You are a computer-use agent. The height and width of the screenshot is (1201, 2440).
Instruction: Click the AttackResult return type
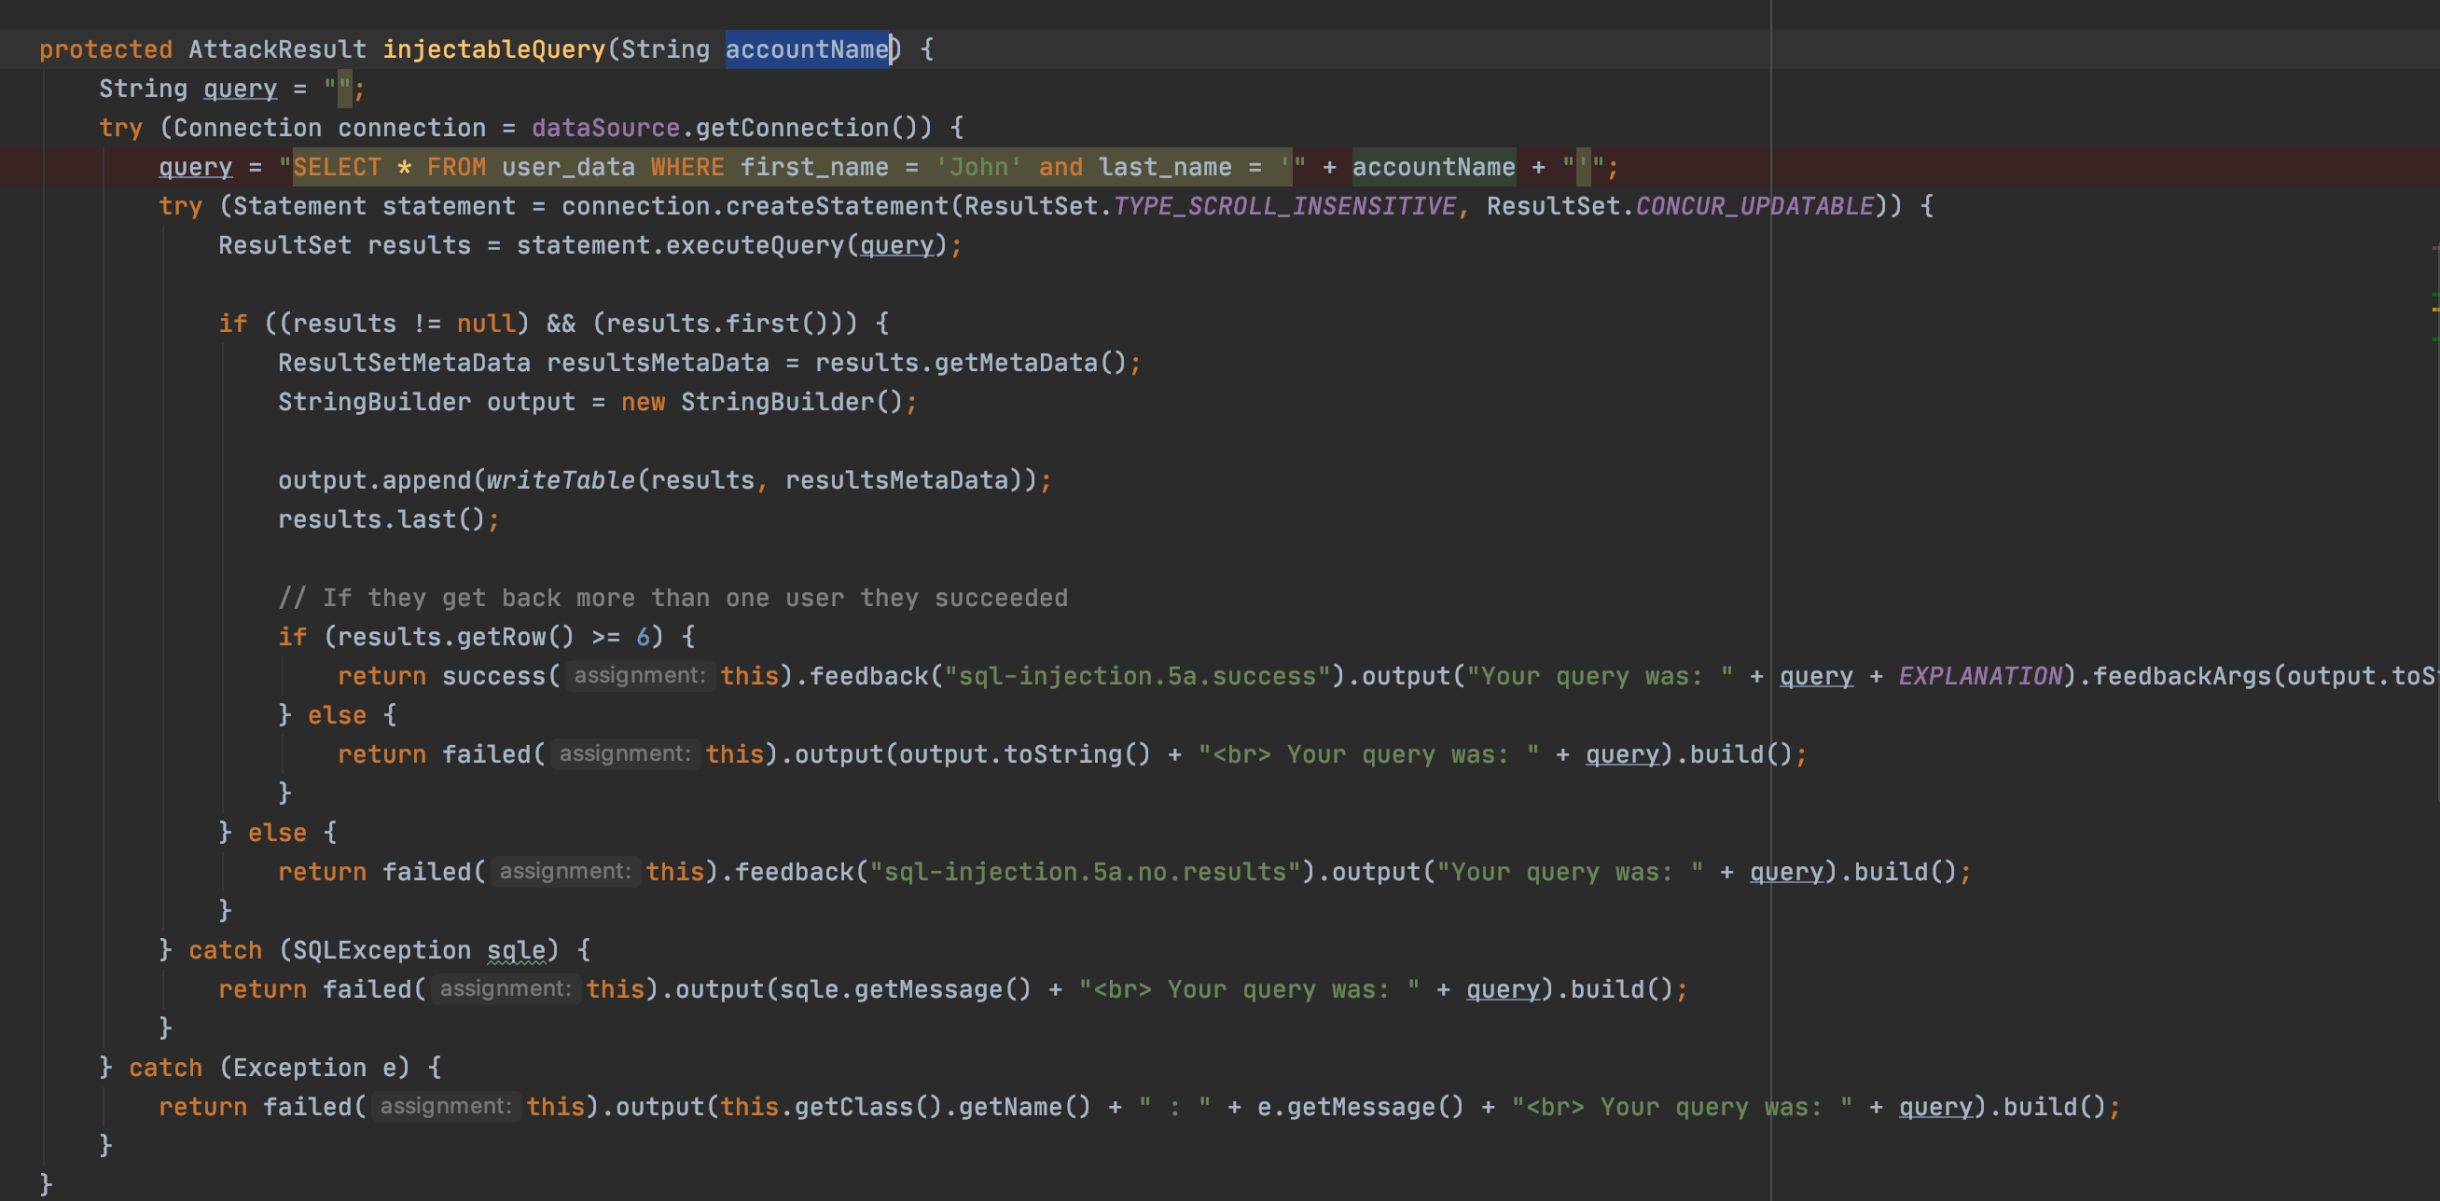pos(277,49)
